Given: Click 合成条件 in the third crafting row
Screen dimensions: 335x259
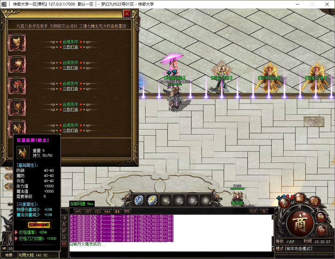Looking at the screenshot, I should click(x=70, y=83).
